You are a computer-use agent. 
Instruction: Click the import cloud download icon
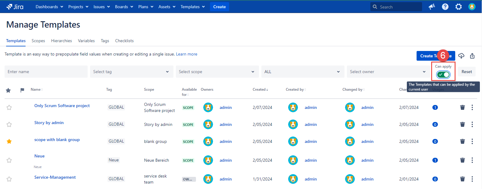point(461,56)
